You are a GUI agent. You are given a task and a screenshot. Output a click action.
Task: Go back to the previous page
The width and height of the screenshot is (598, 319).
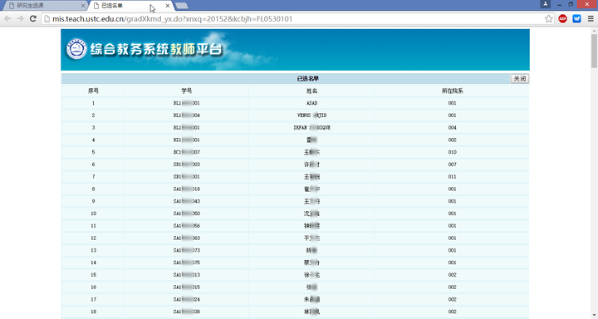[x=7, y=19]
